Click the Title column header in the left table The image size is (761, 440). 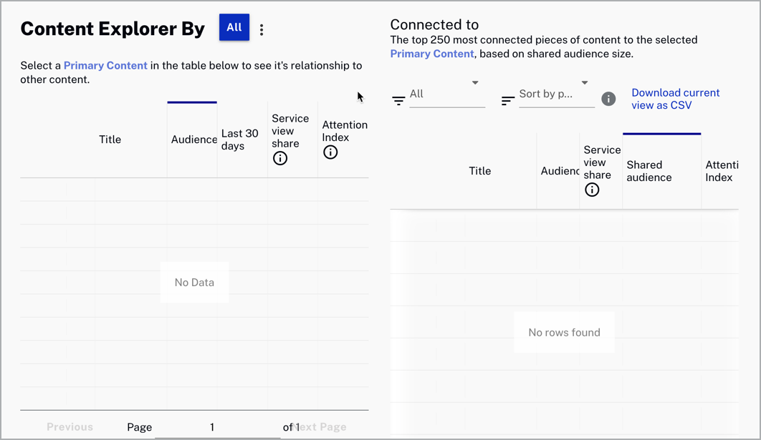point(110,140)
